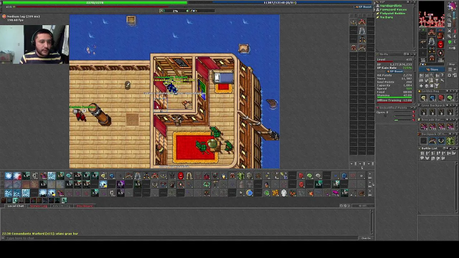Image resolution: width=459 pixels, height=258 pixels.
Task: Click the plus cross icon in the button grid
Action: pos(421,86)
